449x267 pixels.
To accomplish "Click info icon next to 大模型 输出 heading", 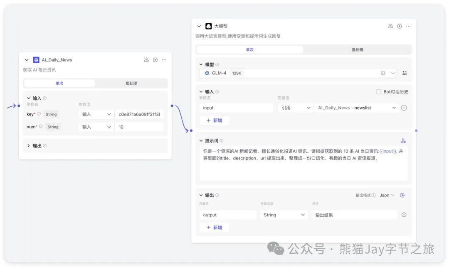I will tap(217, 195).
